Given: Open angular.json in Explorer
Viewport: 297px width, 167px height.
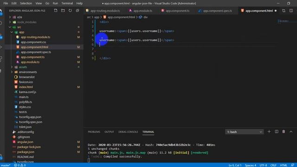Looking at the screenshot, I should tap(25, 142).
